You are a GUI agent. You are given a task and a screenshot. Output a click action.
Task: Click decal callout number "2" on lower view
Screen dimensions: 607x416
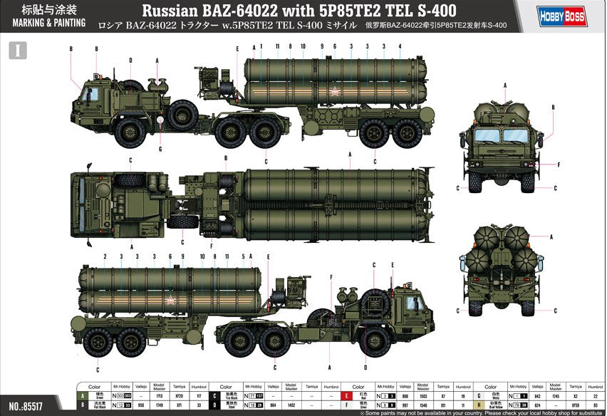pyautogui.click(x=105, y=256)
